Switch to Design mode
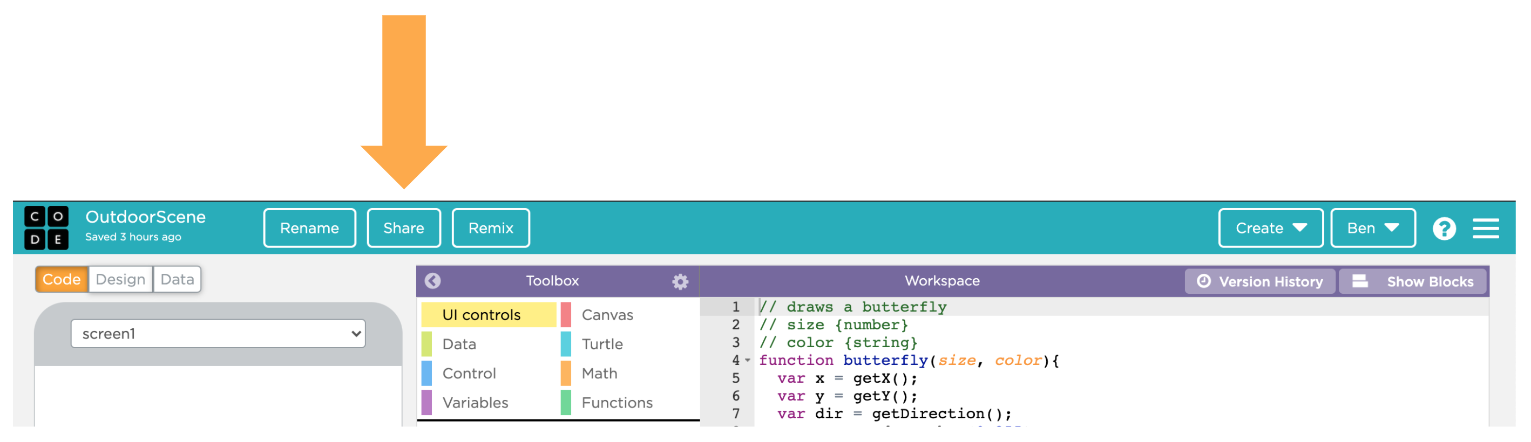Image resolution: width=1531 pixels, height=442 pixels. tap(120, 279)
